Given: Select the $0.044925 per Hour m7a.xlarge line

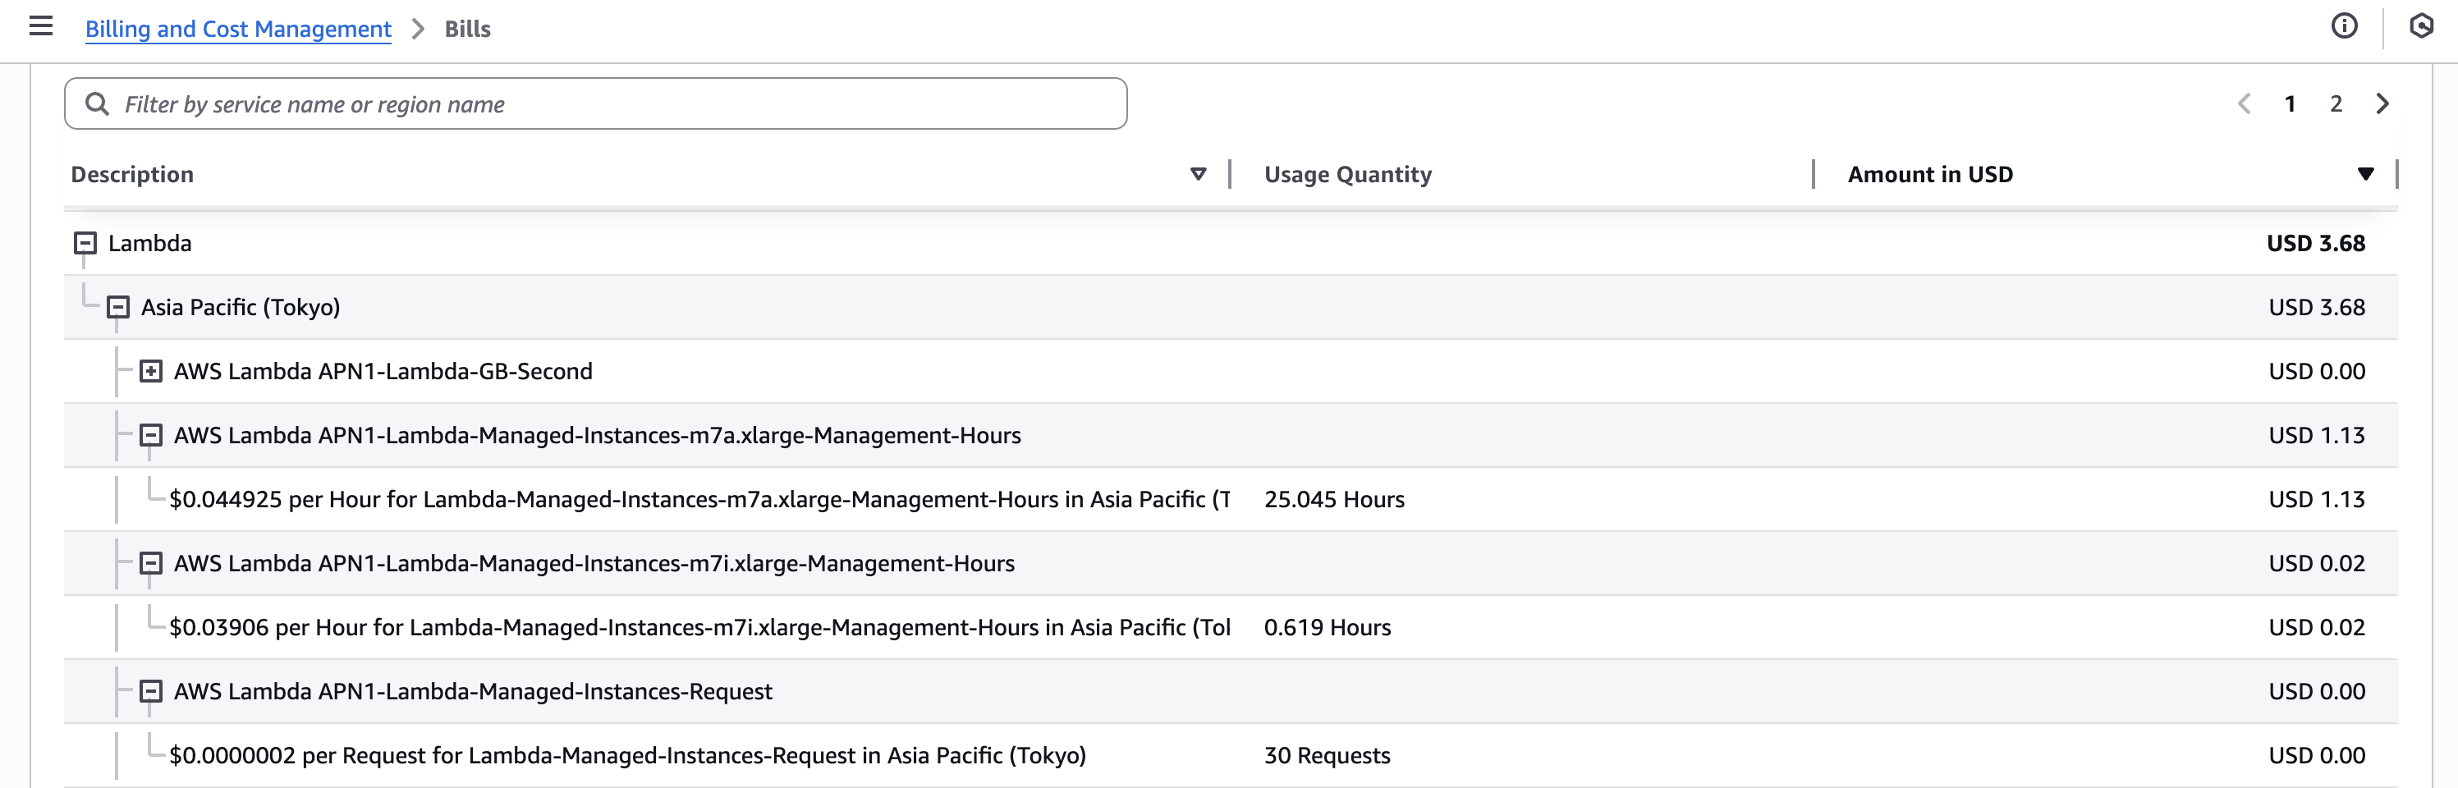Looking at the screenshot, I should (x=699, y=499).
